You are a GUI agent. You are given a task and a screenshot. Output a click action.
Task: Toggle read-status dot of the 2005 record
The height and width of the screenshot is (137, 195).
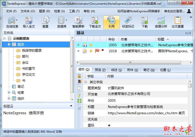[78, 45]
